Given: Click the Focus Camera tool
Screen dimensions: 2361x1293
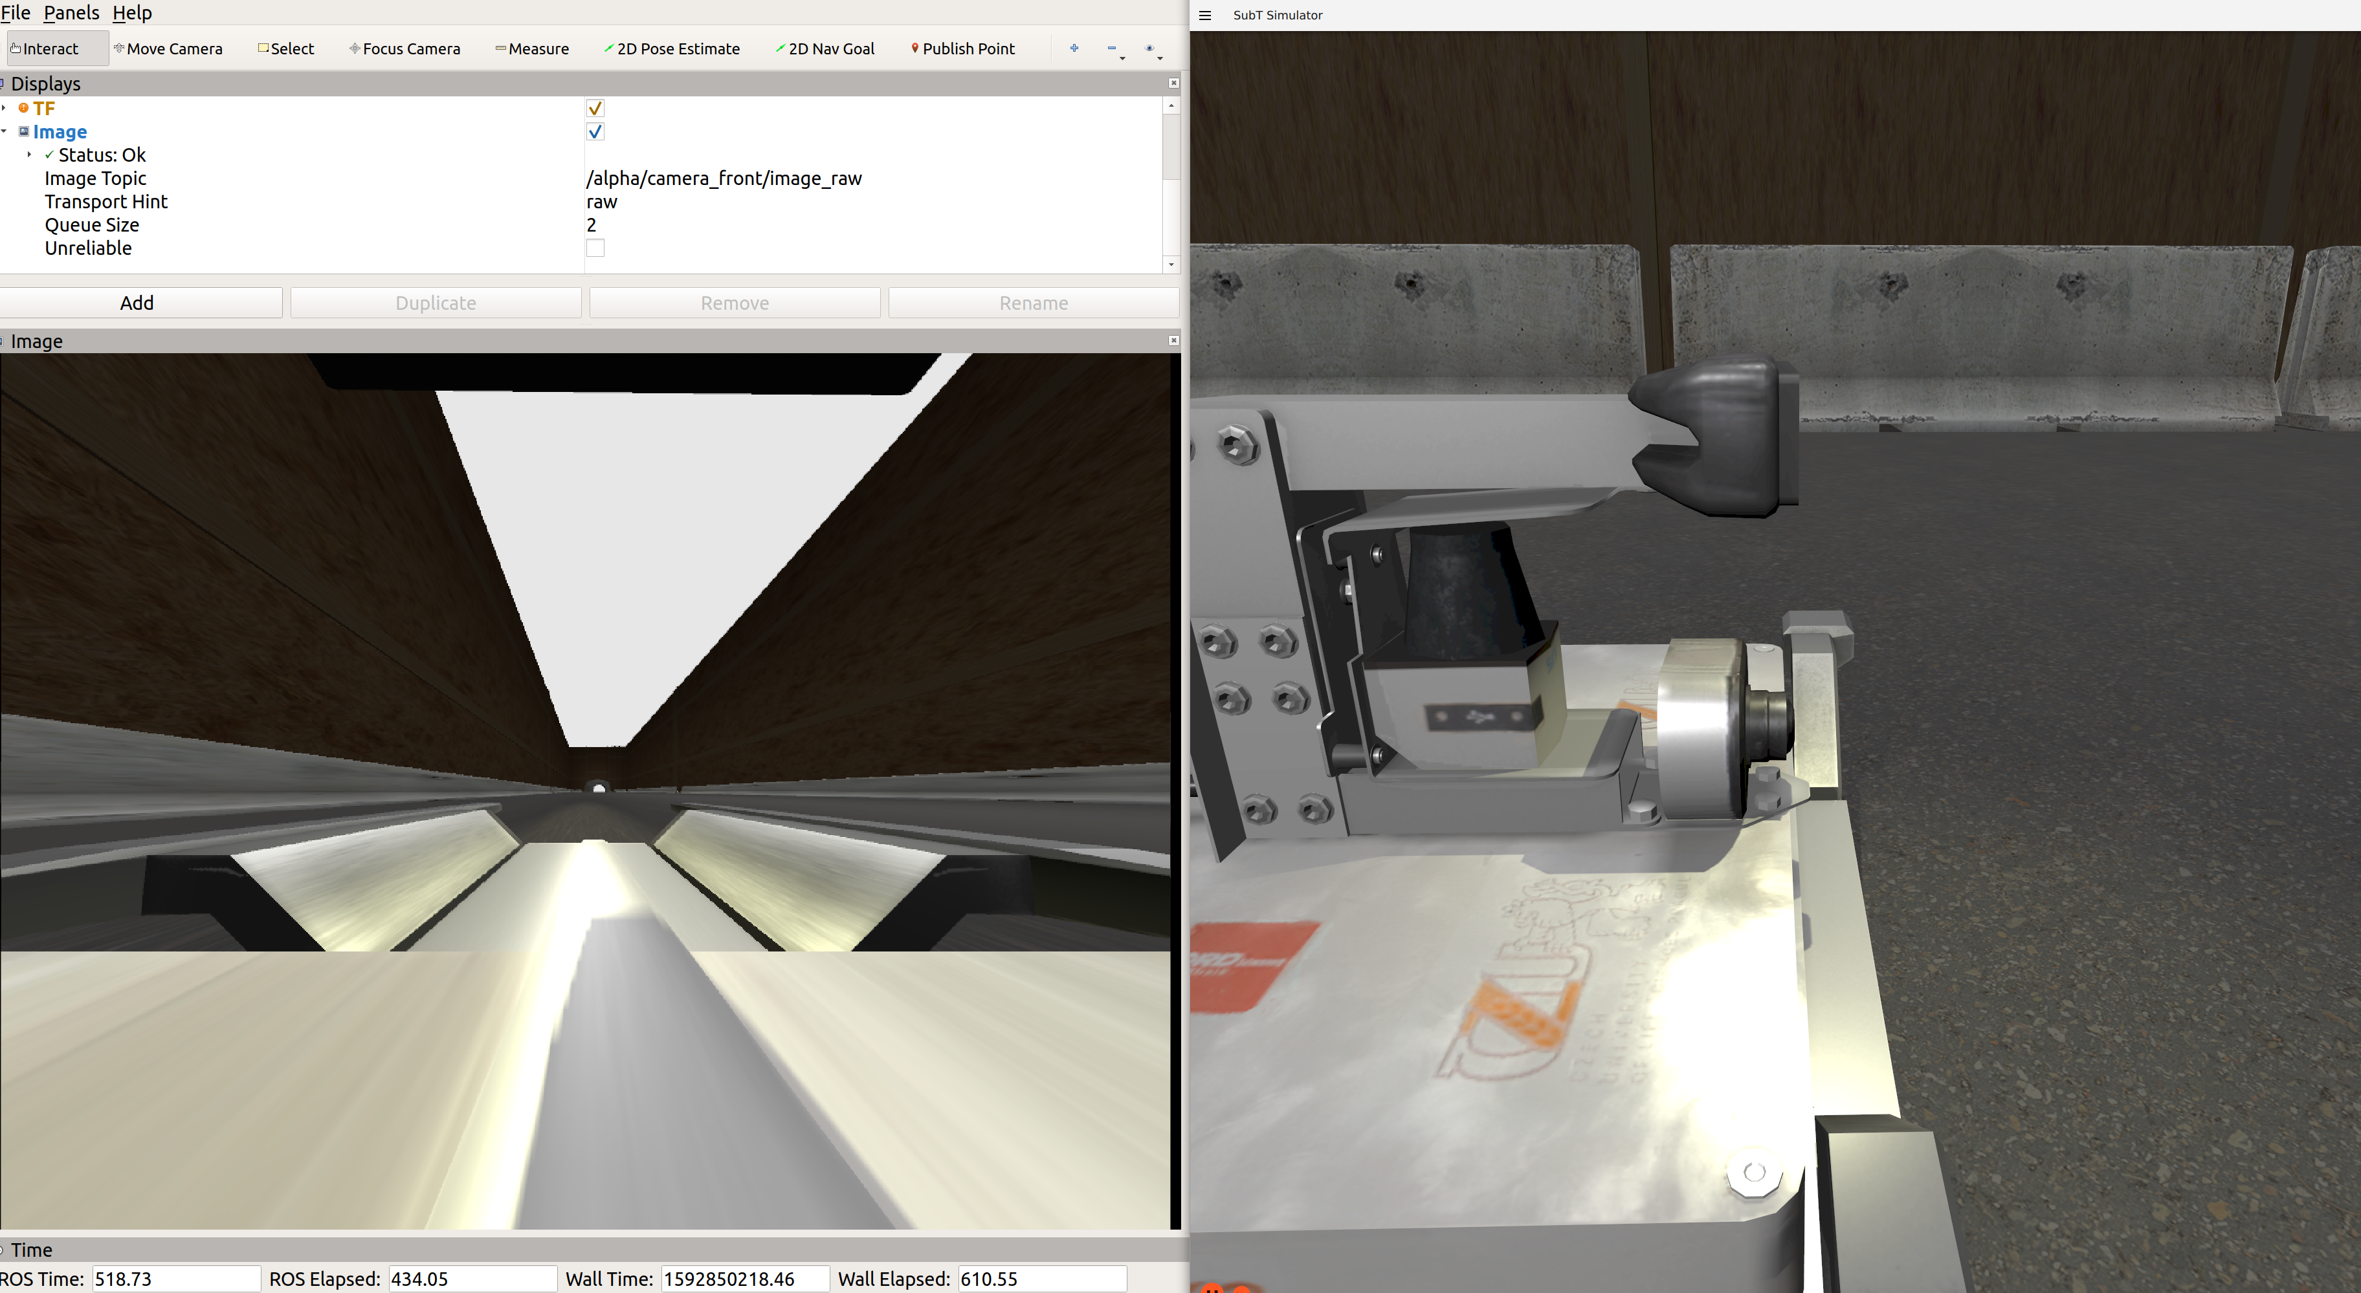Looking at the screenshot, I should [405, 49].
